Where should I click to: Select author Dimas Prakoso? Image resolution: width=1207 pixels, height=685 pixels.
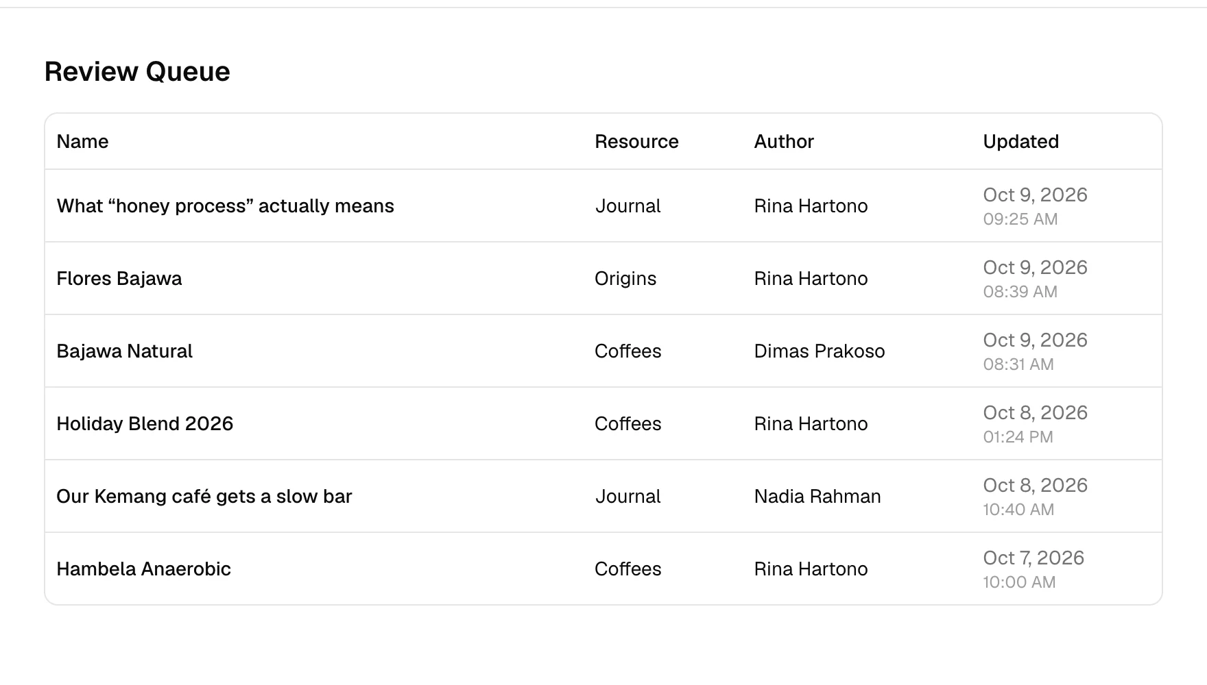tap(820, 351)
